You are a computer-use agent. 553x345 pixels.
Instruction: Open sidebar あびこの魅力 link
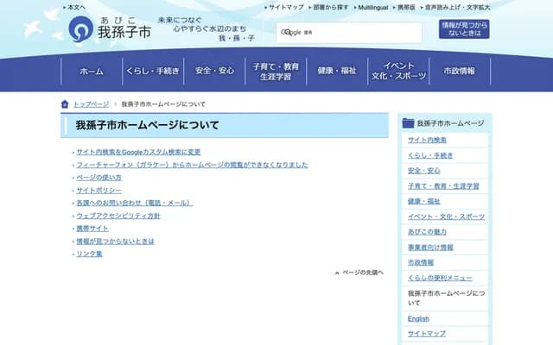click(427, 232)
